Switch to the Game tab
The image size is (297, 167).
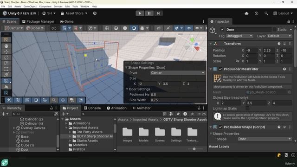coord(66,22)
